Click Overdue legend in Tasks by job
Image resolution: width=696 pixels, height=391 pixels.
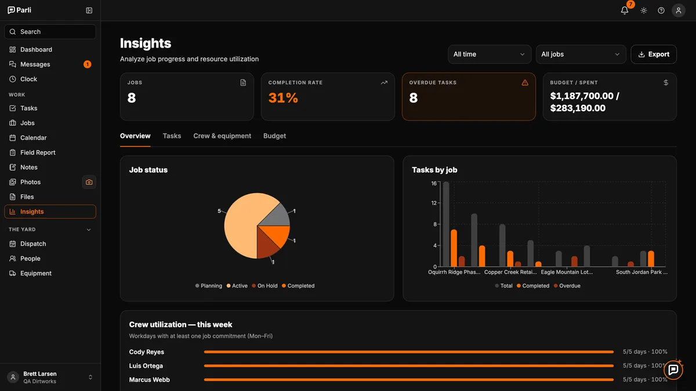(x=567, y=286)
